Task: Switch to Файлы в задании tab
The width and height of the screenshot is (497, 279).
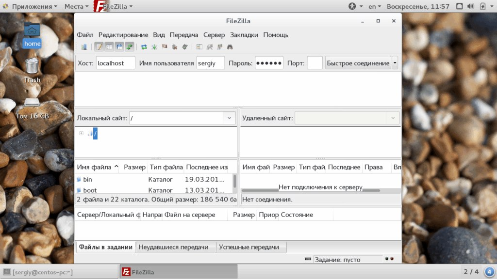Action: [105, 247]
